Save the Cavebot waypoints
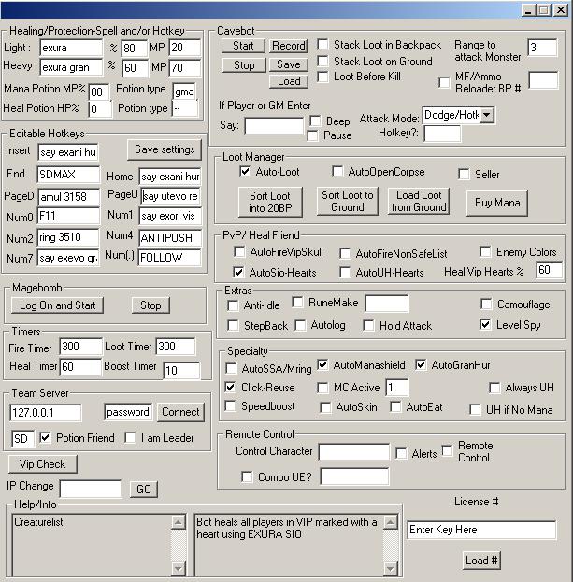This screenshot has height=582, width=573. (289, 64)
